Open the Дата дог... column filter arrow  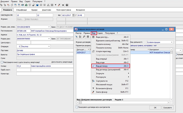point(89,50)
